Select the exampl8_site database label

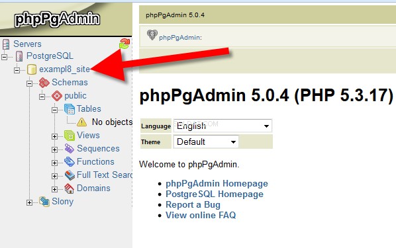point(64,69)
